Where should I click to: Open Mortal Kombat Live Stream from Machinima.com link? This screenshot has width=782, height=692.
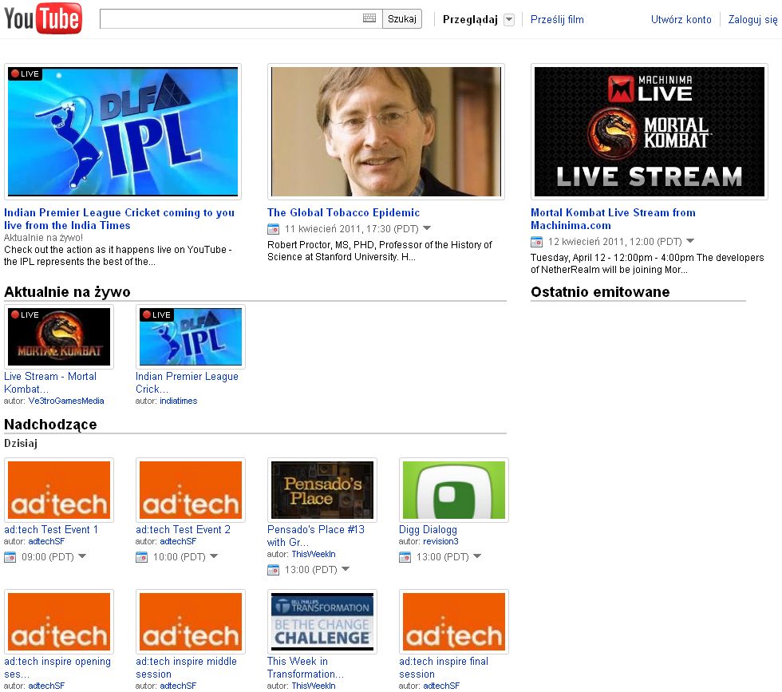613,219
